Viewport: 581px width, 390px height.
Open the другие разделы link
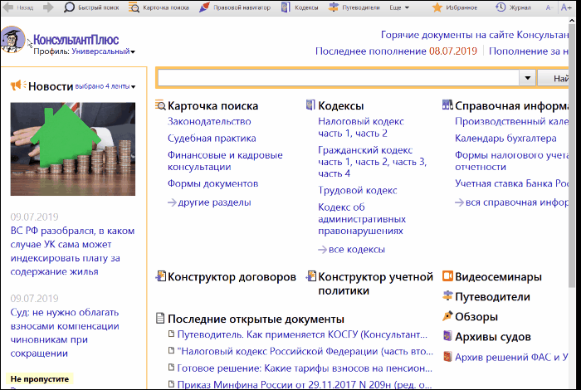click(x=209, y=202)
